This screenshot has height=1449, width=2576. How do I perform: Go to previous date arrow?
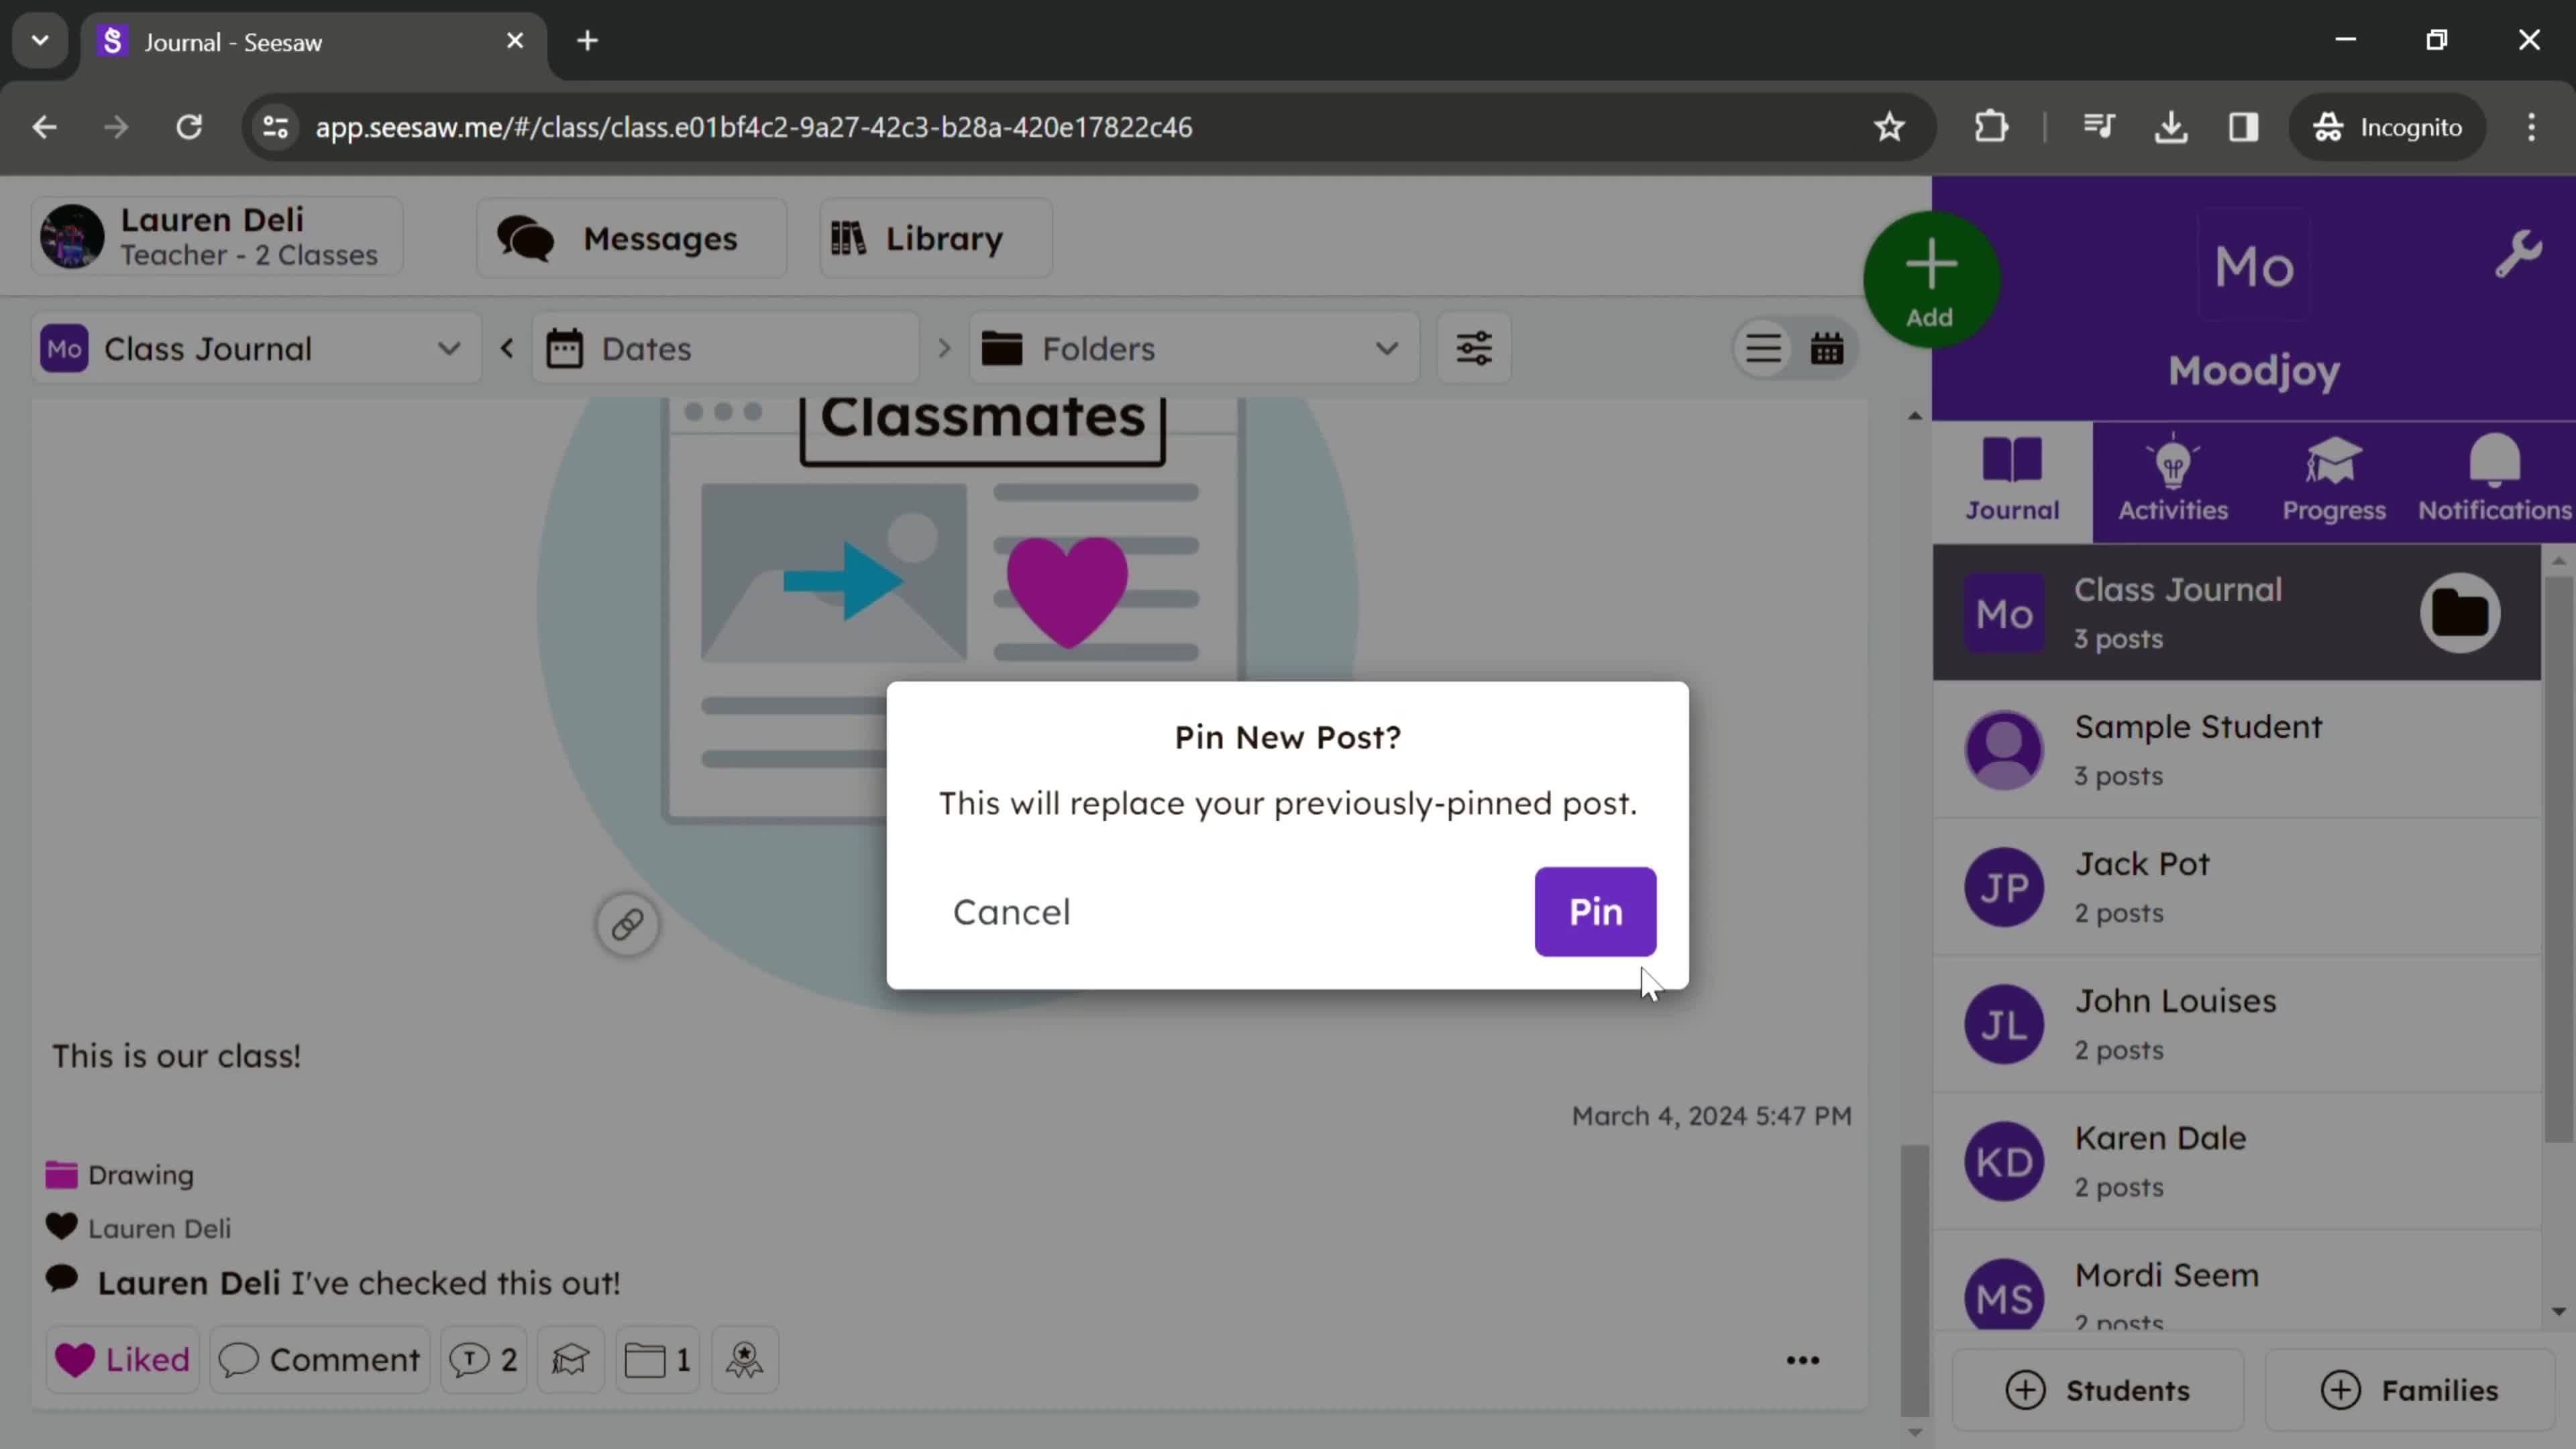tap(507, 348)
